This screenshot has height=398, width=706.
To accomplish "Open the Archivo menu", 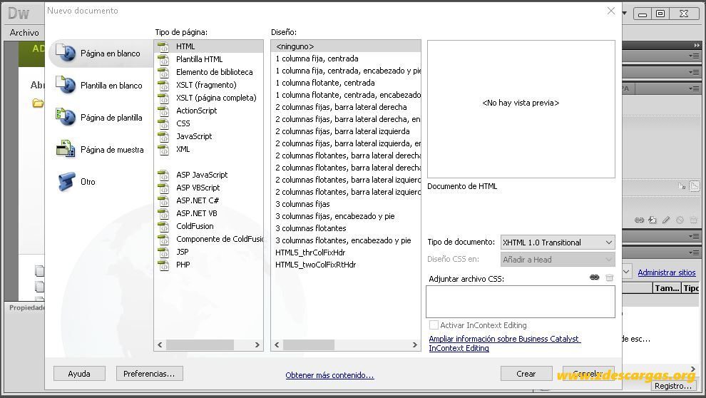I will [24, 32].
